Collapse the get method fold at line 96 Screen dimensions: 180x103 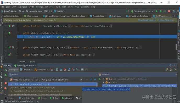[17, 33]
